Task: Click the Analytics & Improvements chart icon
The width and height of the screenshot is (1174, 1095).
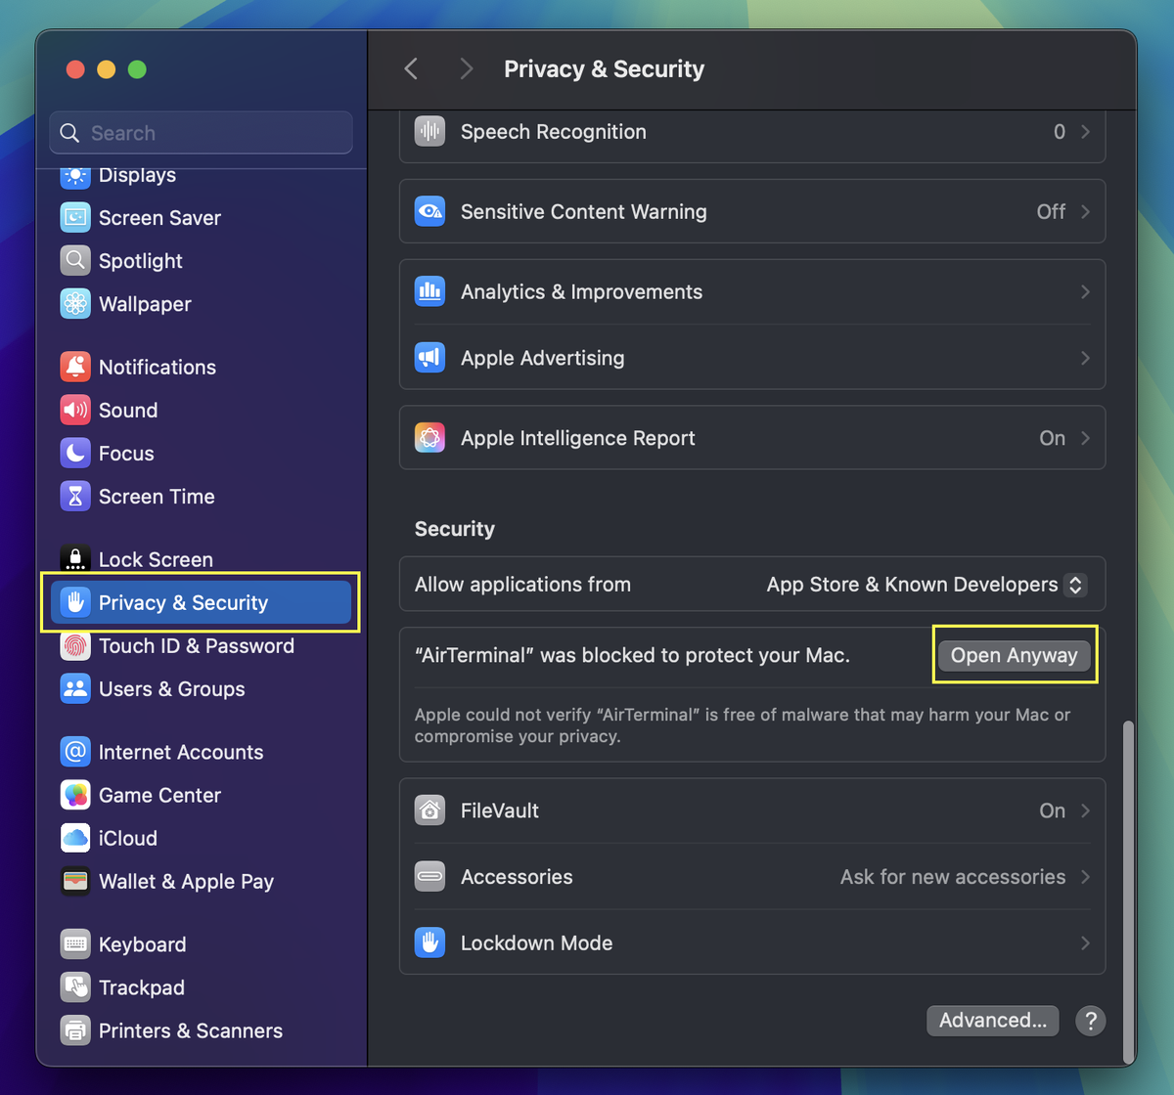Action: (x=429, y=291)
